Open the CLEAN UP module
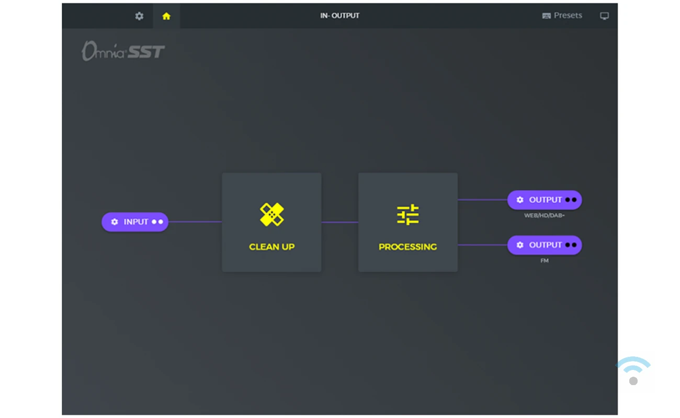 271,222
